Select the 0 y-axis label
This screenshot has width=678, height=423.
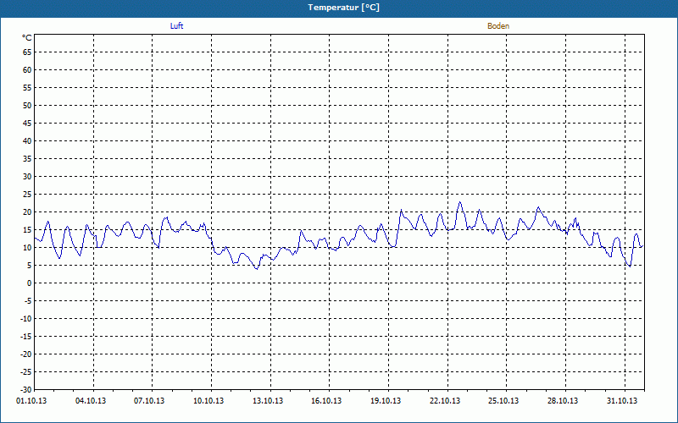[x=30, y=283]
